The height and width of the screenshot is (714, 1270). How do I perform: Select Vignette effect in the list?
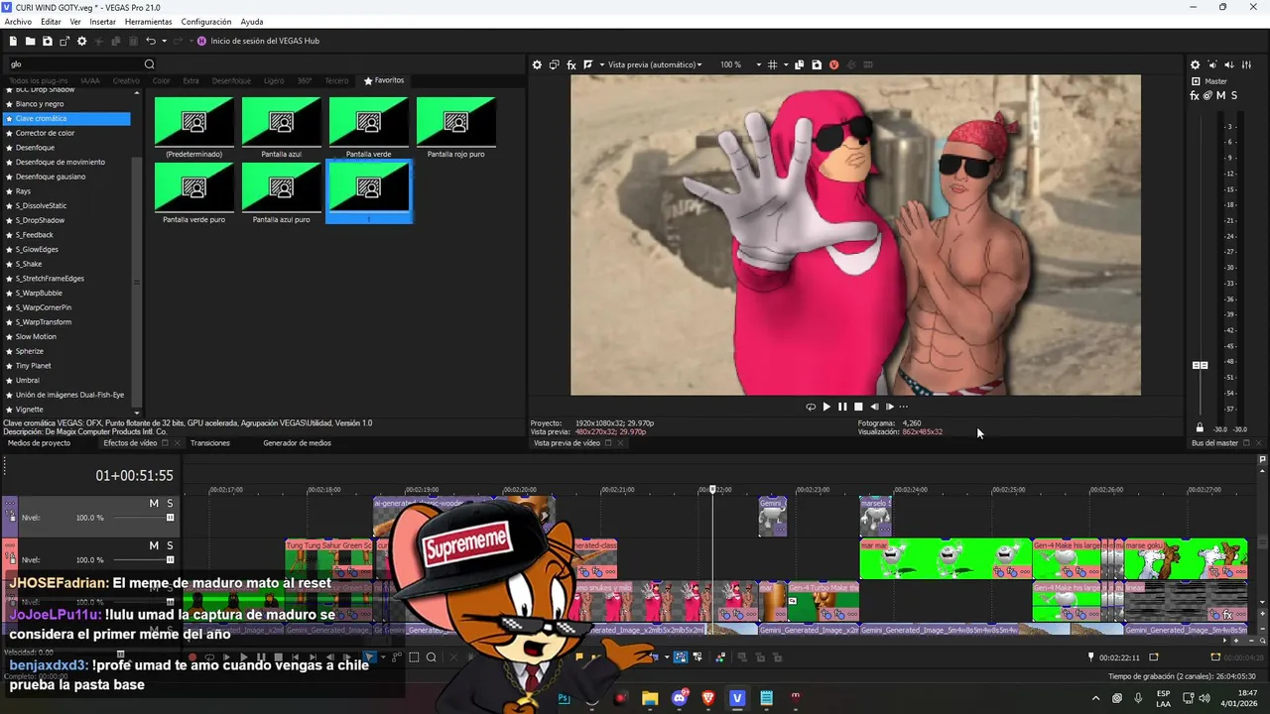coord(29,409)
